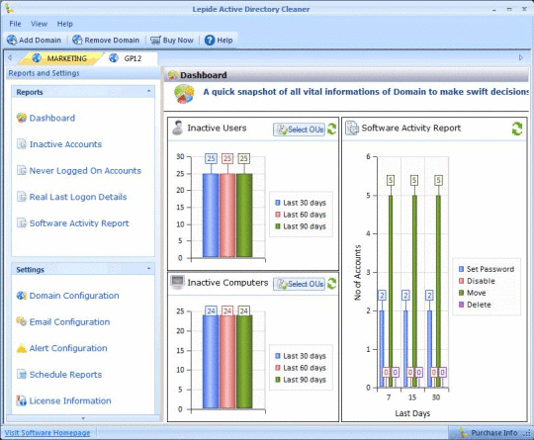Click the Schedule Reports icon
Screen dimensions: 534x440
click(22, 375)
